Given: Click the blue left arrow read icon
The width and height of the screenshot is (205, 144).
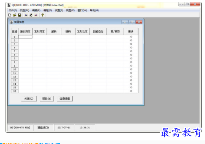Looking at the screenshot, I should tap(26, 15).
